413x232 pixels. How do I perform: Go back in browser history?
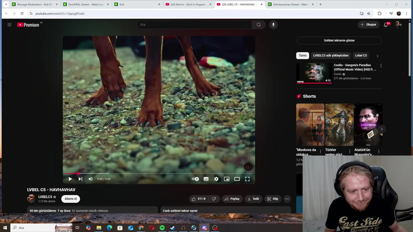click(6, 14)
